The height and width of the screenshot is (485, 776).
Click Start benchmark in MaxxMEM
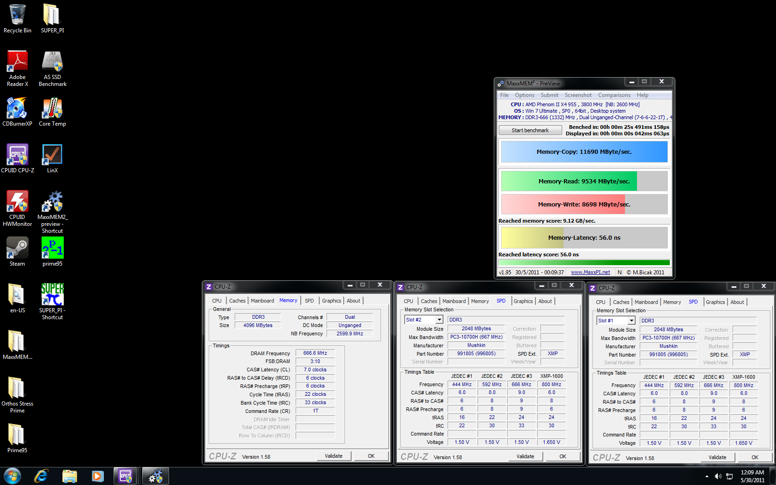click(x=530, y=130)
